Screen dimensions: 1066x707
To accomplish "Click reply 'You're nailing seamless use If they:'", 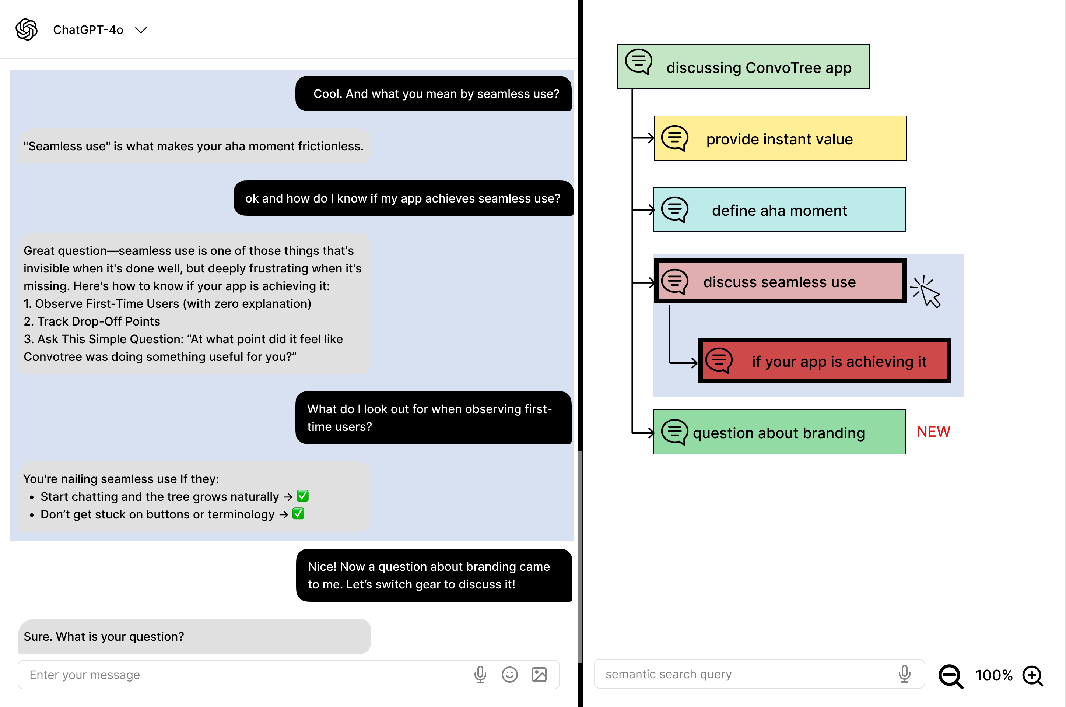I will (194, 496).
